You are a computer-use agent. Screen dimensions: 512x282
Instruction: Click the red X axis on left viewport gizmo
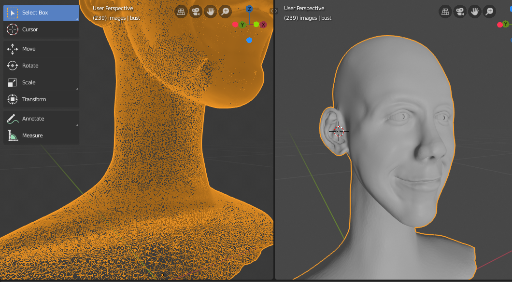pos(263,25)
